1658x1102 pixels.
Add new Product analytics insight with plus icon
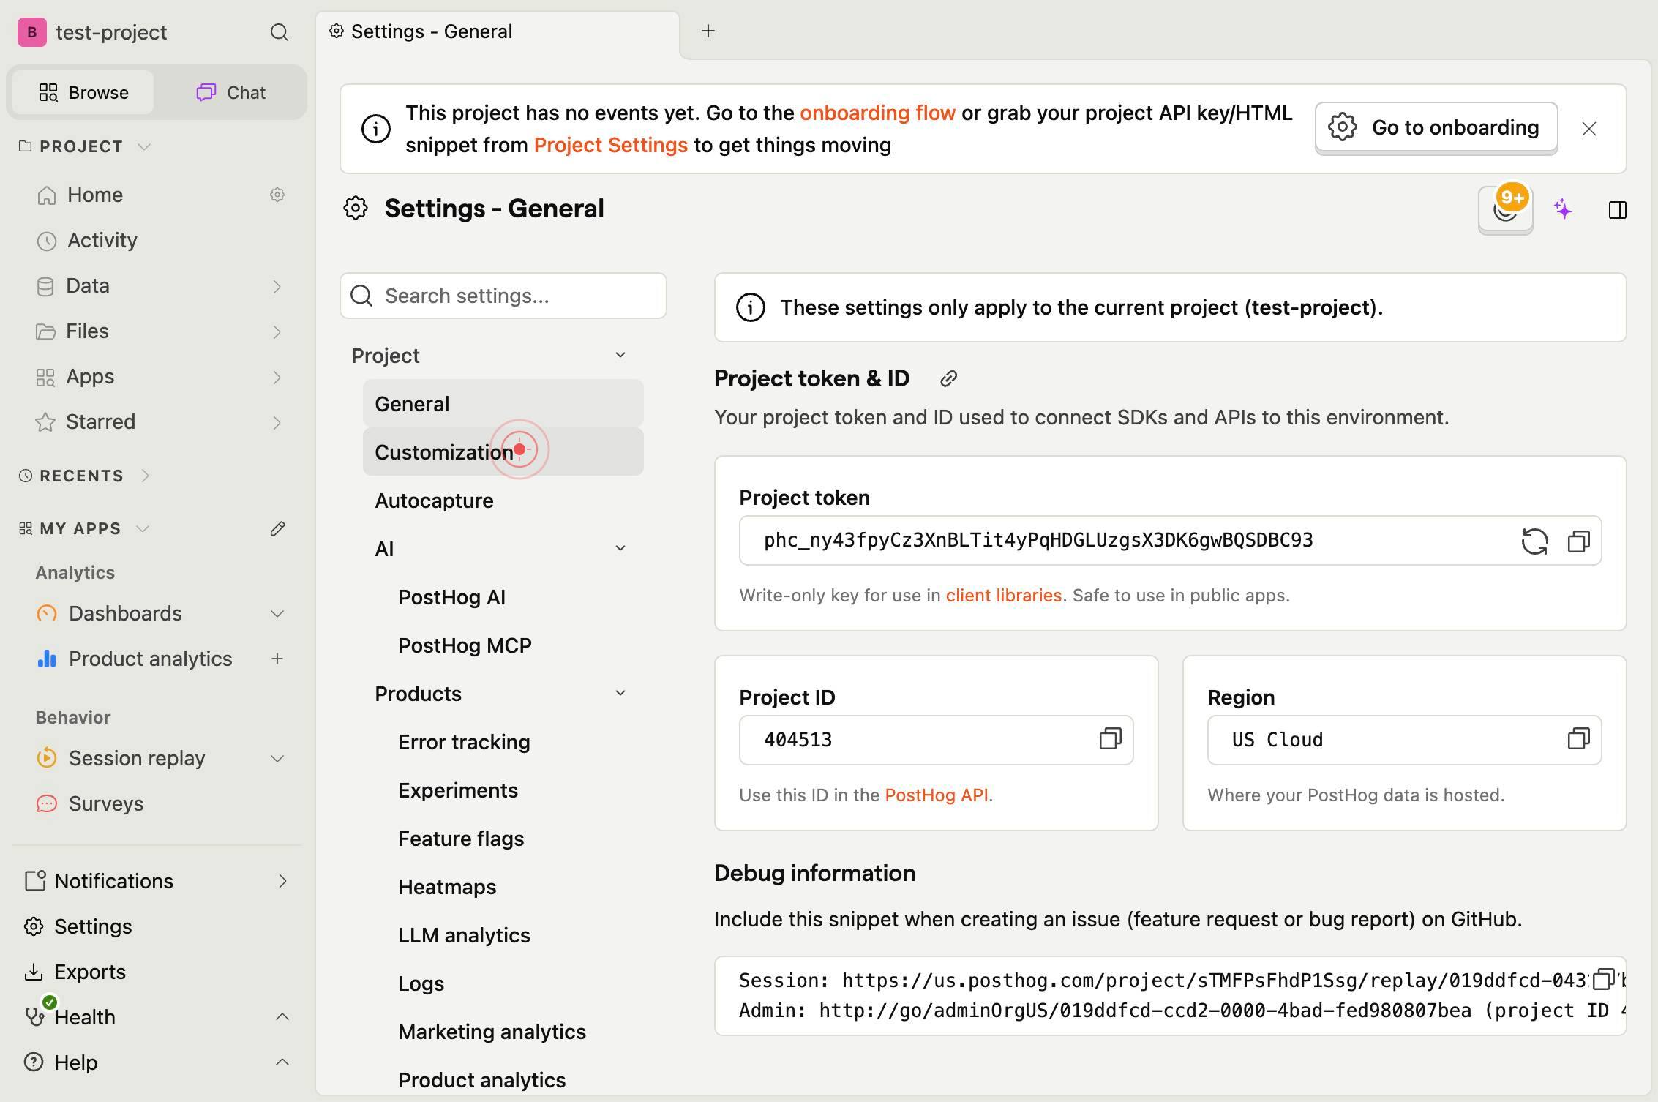click(277, 659)
